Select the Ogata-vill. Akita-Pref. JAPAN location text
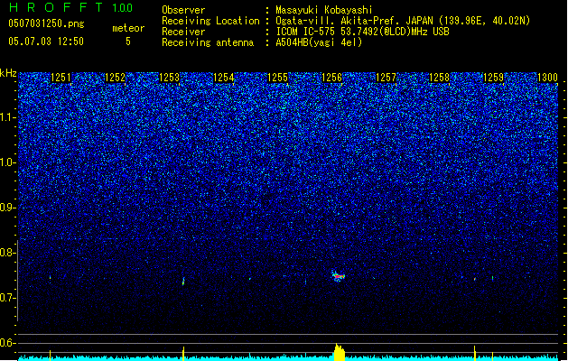The height and width of the screenshot is (361, 568). coord(403,21)
